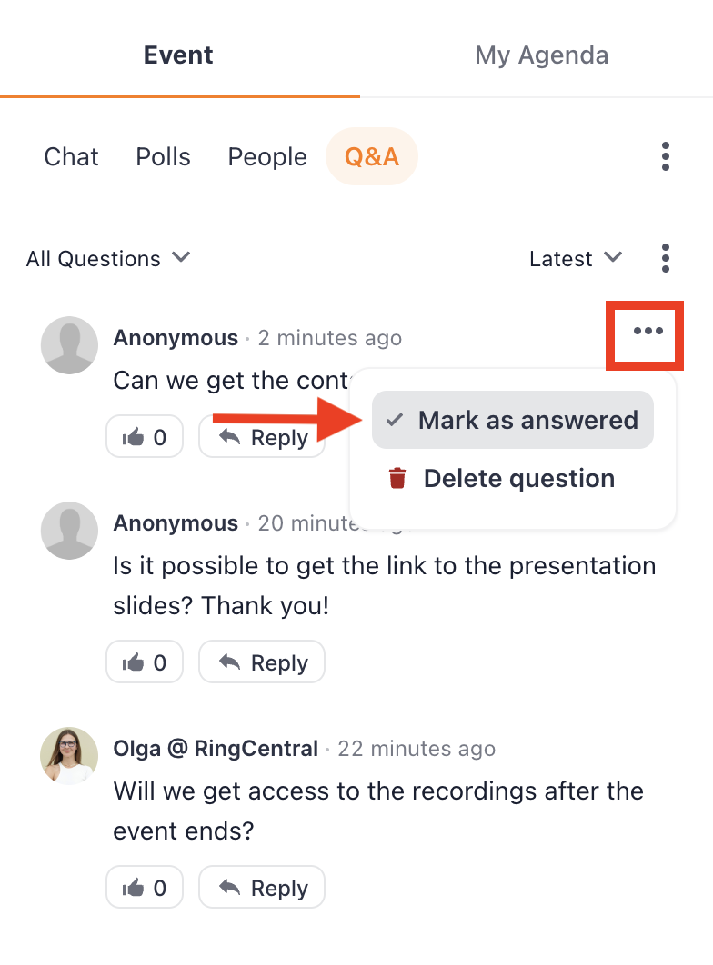Screen dimensions: 713x965
Task: Go to the Chat section
Action: coord(72,157)
